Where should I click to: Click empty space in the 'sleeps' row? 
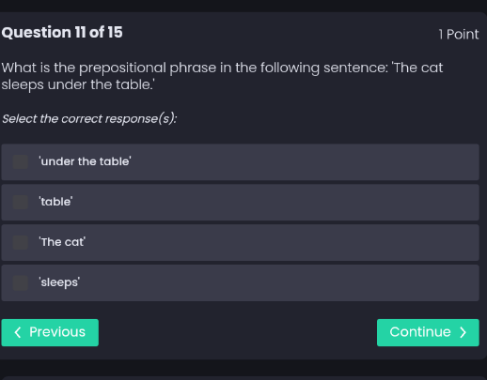[x=279, y=283]
